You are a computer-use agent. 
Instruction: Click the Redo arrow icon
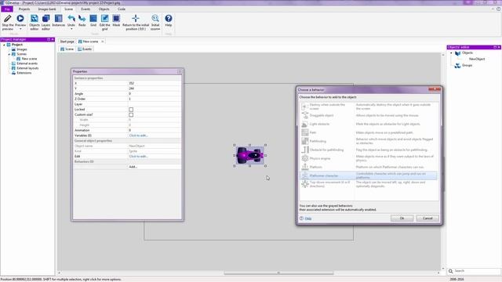82,19
